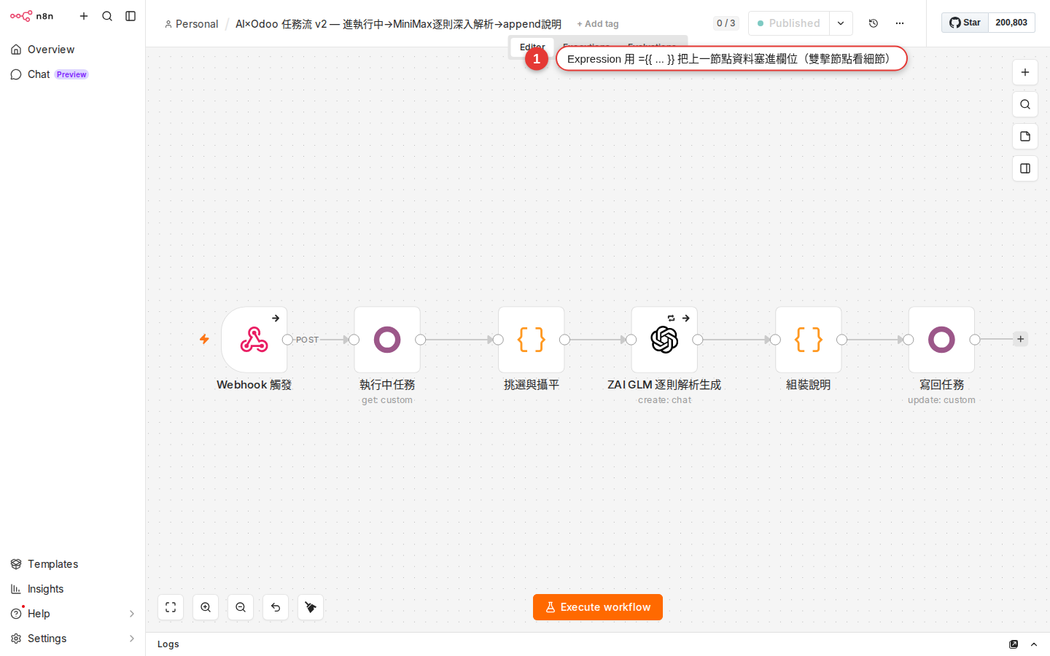Click the 0 / 3 counter badge
1050x656 pixels.
pyautogui.click(x=726, y=23)
